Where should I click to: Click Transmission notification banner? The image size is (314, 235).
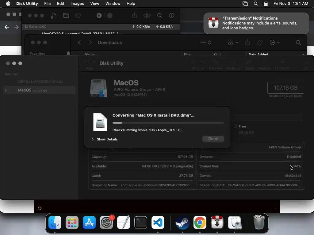[x=256, y=23]
